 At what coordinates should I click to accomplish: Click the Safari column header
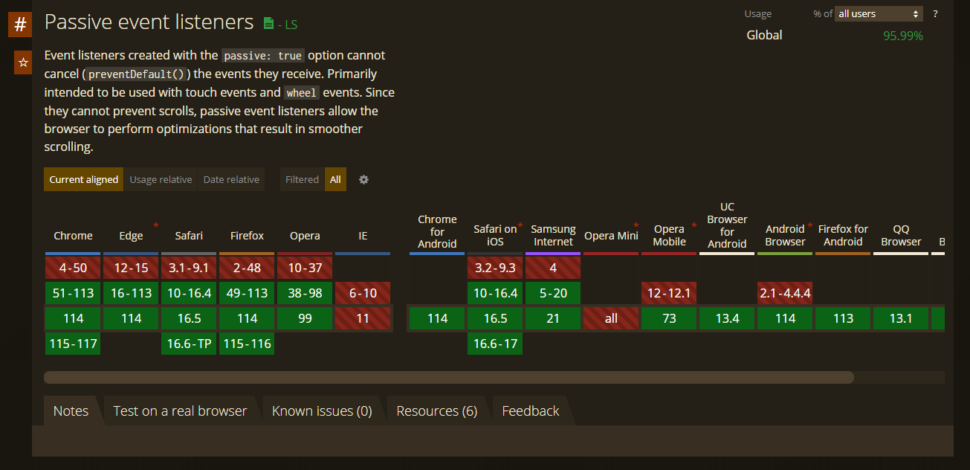[x=189, y=236]
